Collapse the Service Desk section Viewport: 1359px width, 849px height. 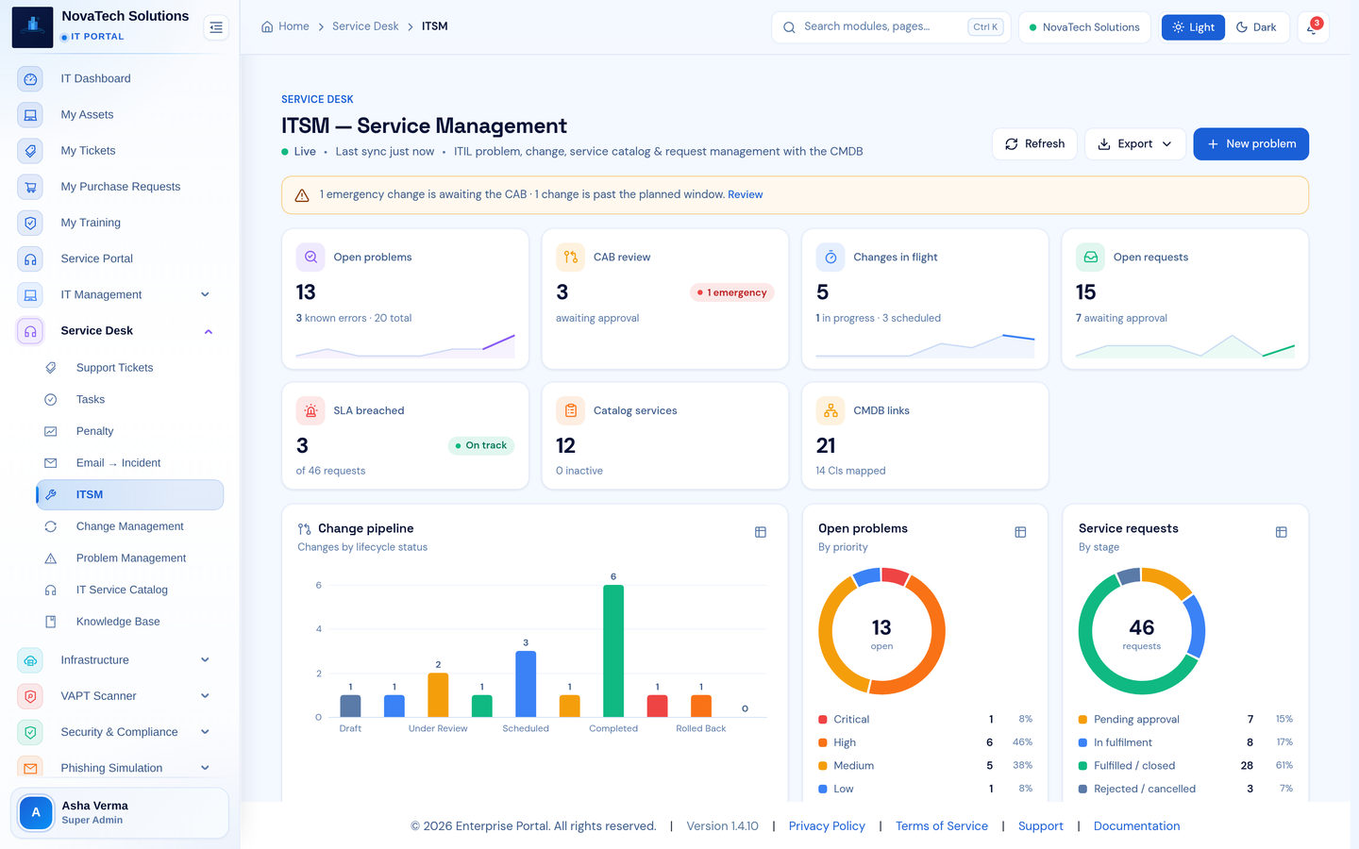coord(209,331)
